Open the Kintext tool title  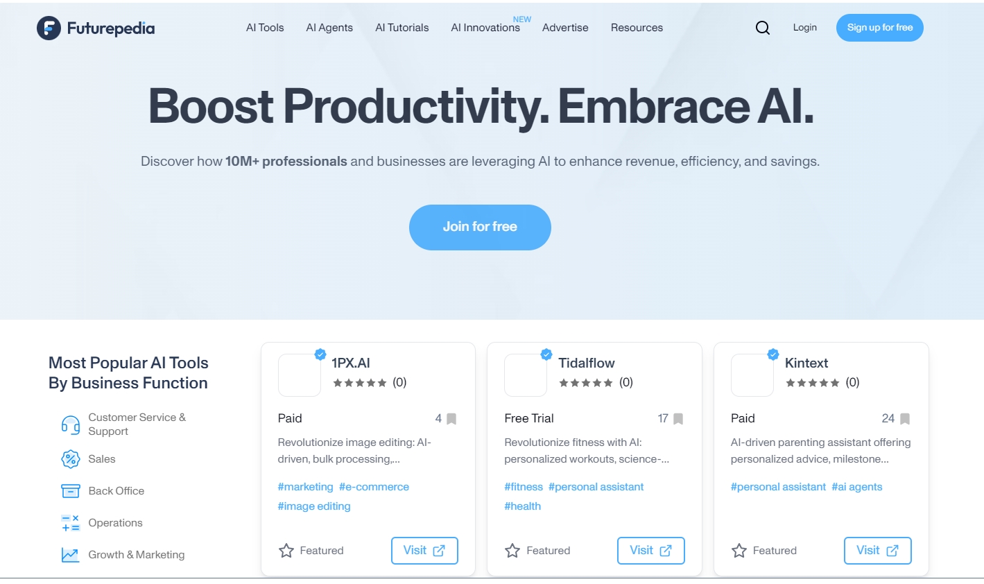[x=806, y=363]
